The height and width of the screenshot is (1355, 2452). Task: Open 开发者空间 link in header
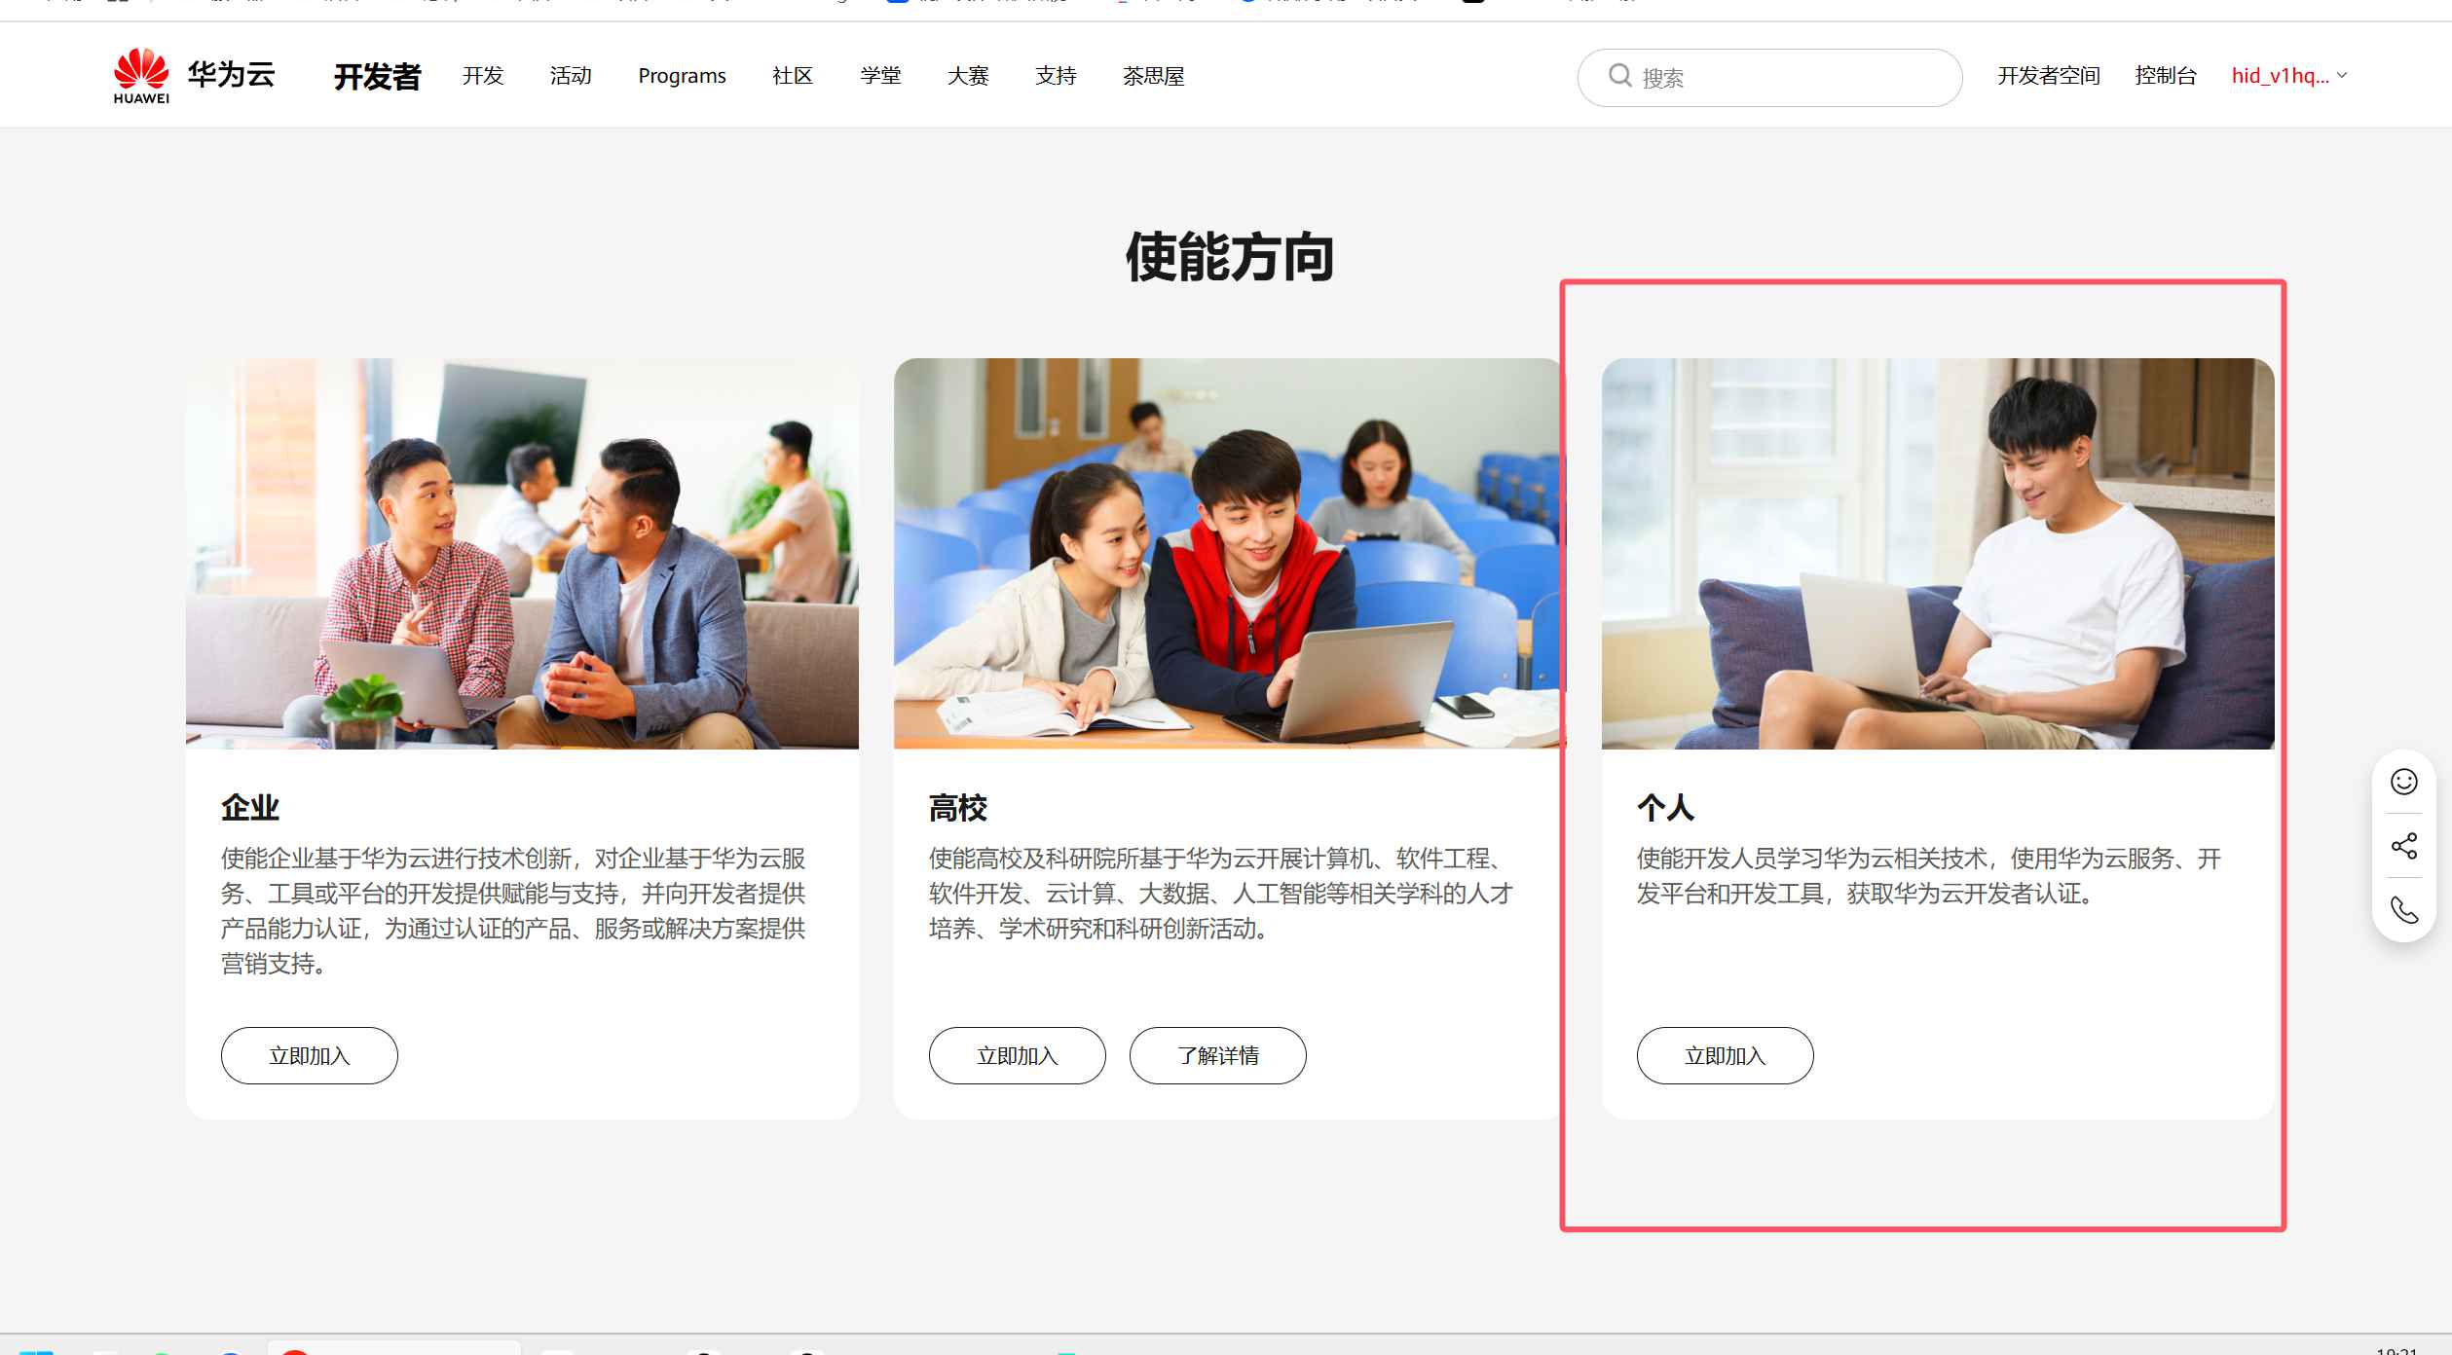point(2048,76)
